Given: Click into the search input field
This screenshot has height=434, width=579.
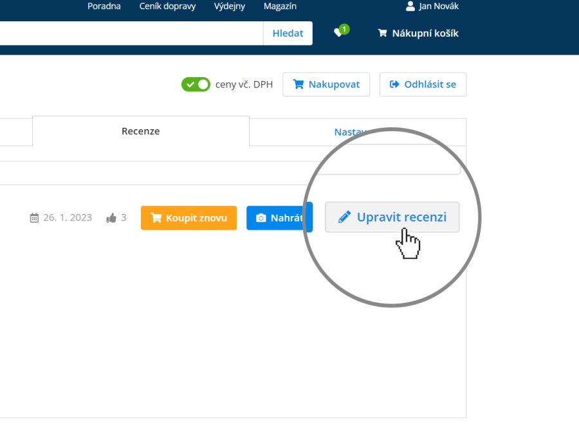Looking at the screenshot, I should pyautogui.click(x=129, y=33).
